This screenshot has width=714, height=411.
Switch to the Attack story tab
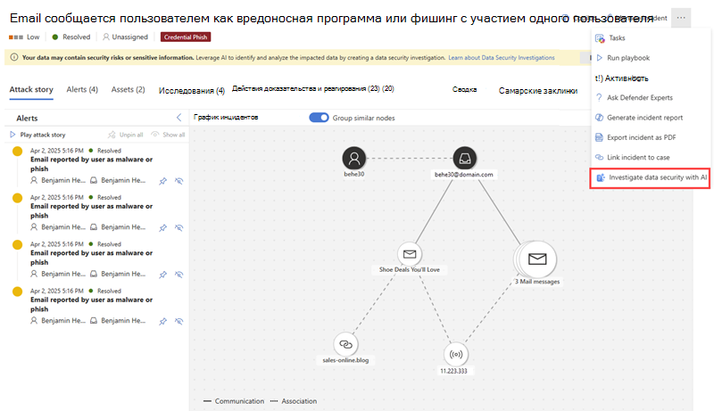[x=31, y=89]
